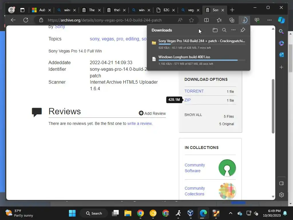293x220 pixels.
Task: Open Google Chrome from taskbar
Action: tap(140, 213)
